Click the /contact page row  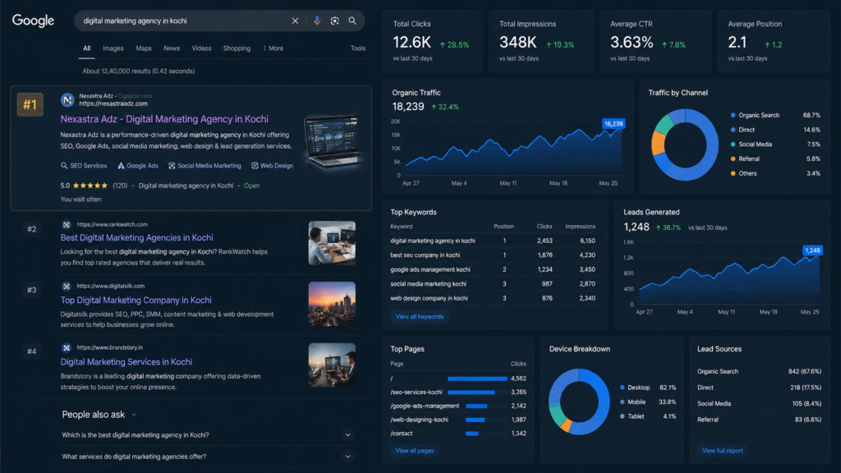[x=458, y=434]
